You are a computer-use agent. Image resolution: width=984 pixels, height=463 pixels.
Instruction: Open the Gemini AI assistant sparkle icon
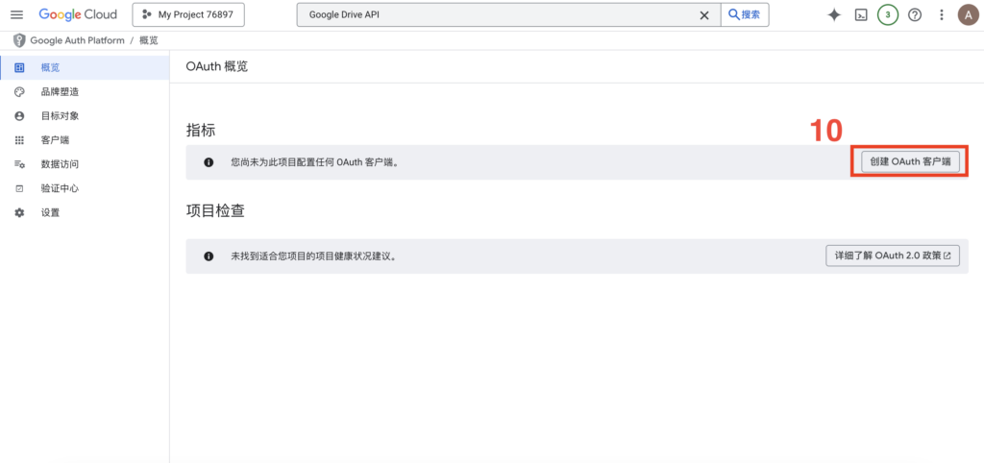pyautogui.click(x=834, y=14)
